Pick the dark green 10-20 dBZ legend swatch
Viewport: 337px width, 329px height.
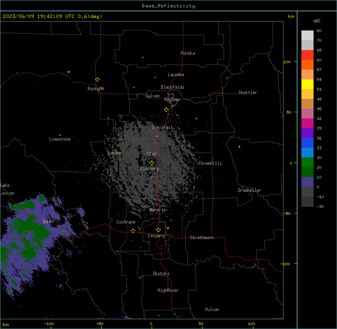point(307,172)
